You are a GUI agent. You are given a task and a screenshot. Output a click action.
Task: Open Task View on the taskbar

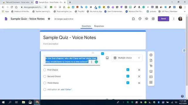(x=16, y=102)
